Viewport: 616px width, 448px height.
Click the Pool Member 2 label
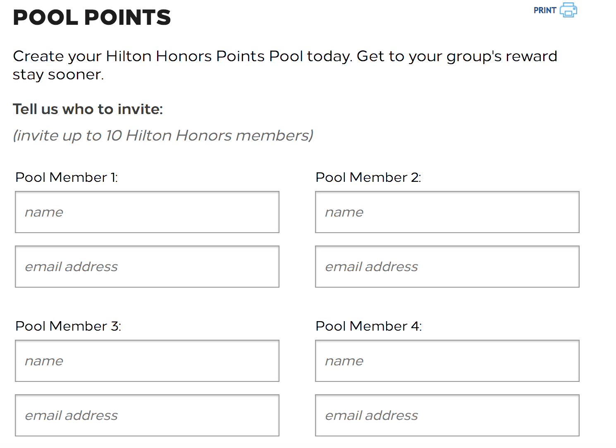(x=369, y=177)
